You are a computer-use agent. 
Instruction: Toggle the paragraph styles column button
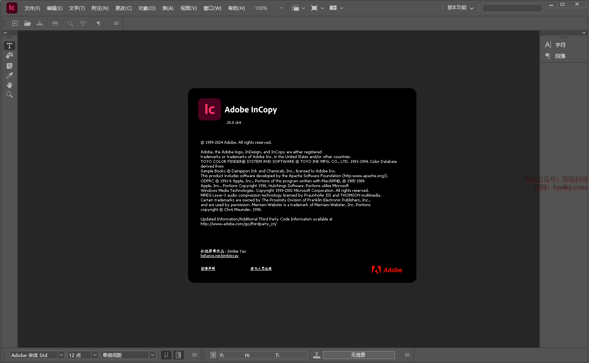[x=179, y=355]
